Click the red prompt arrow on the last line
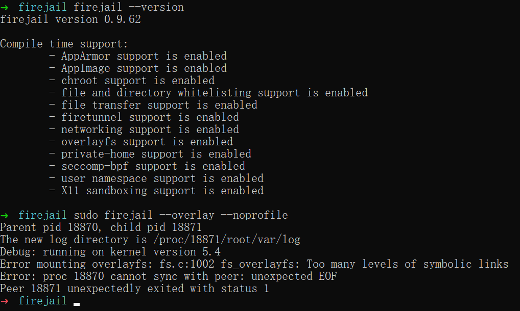This screenshot has height=311, width=520. click(5, 301)
